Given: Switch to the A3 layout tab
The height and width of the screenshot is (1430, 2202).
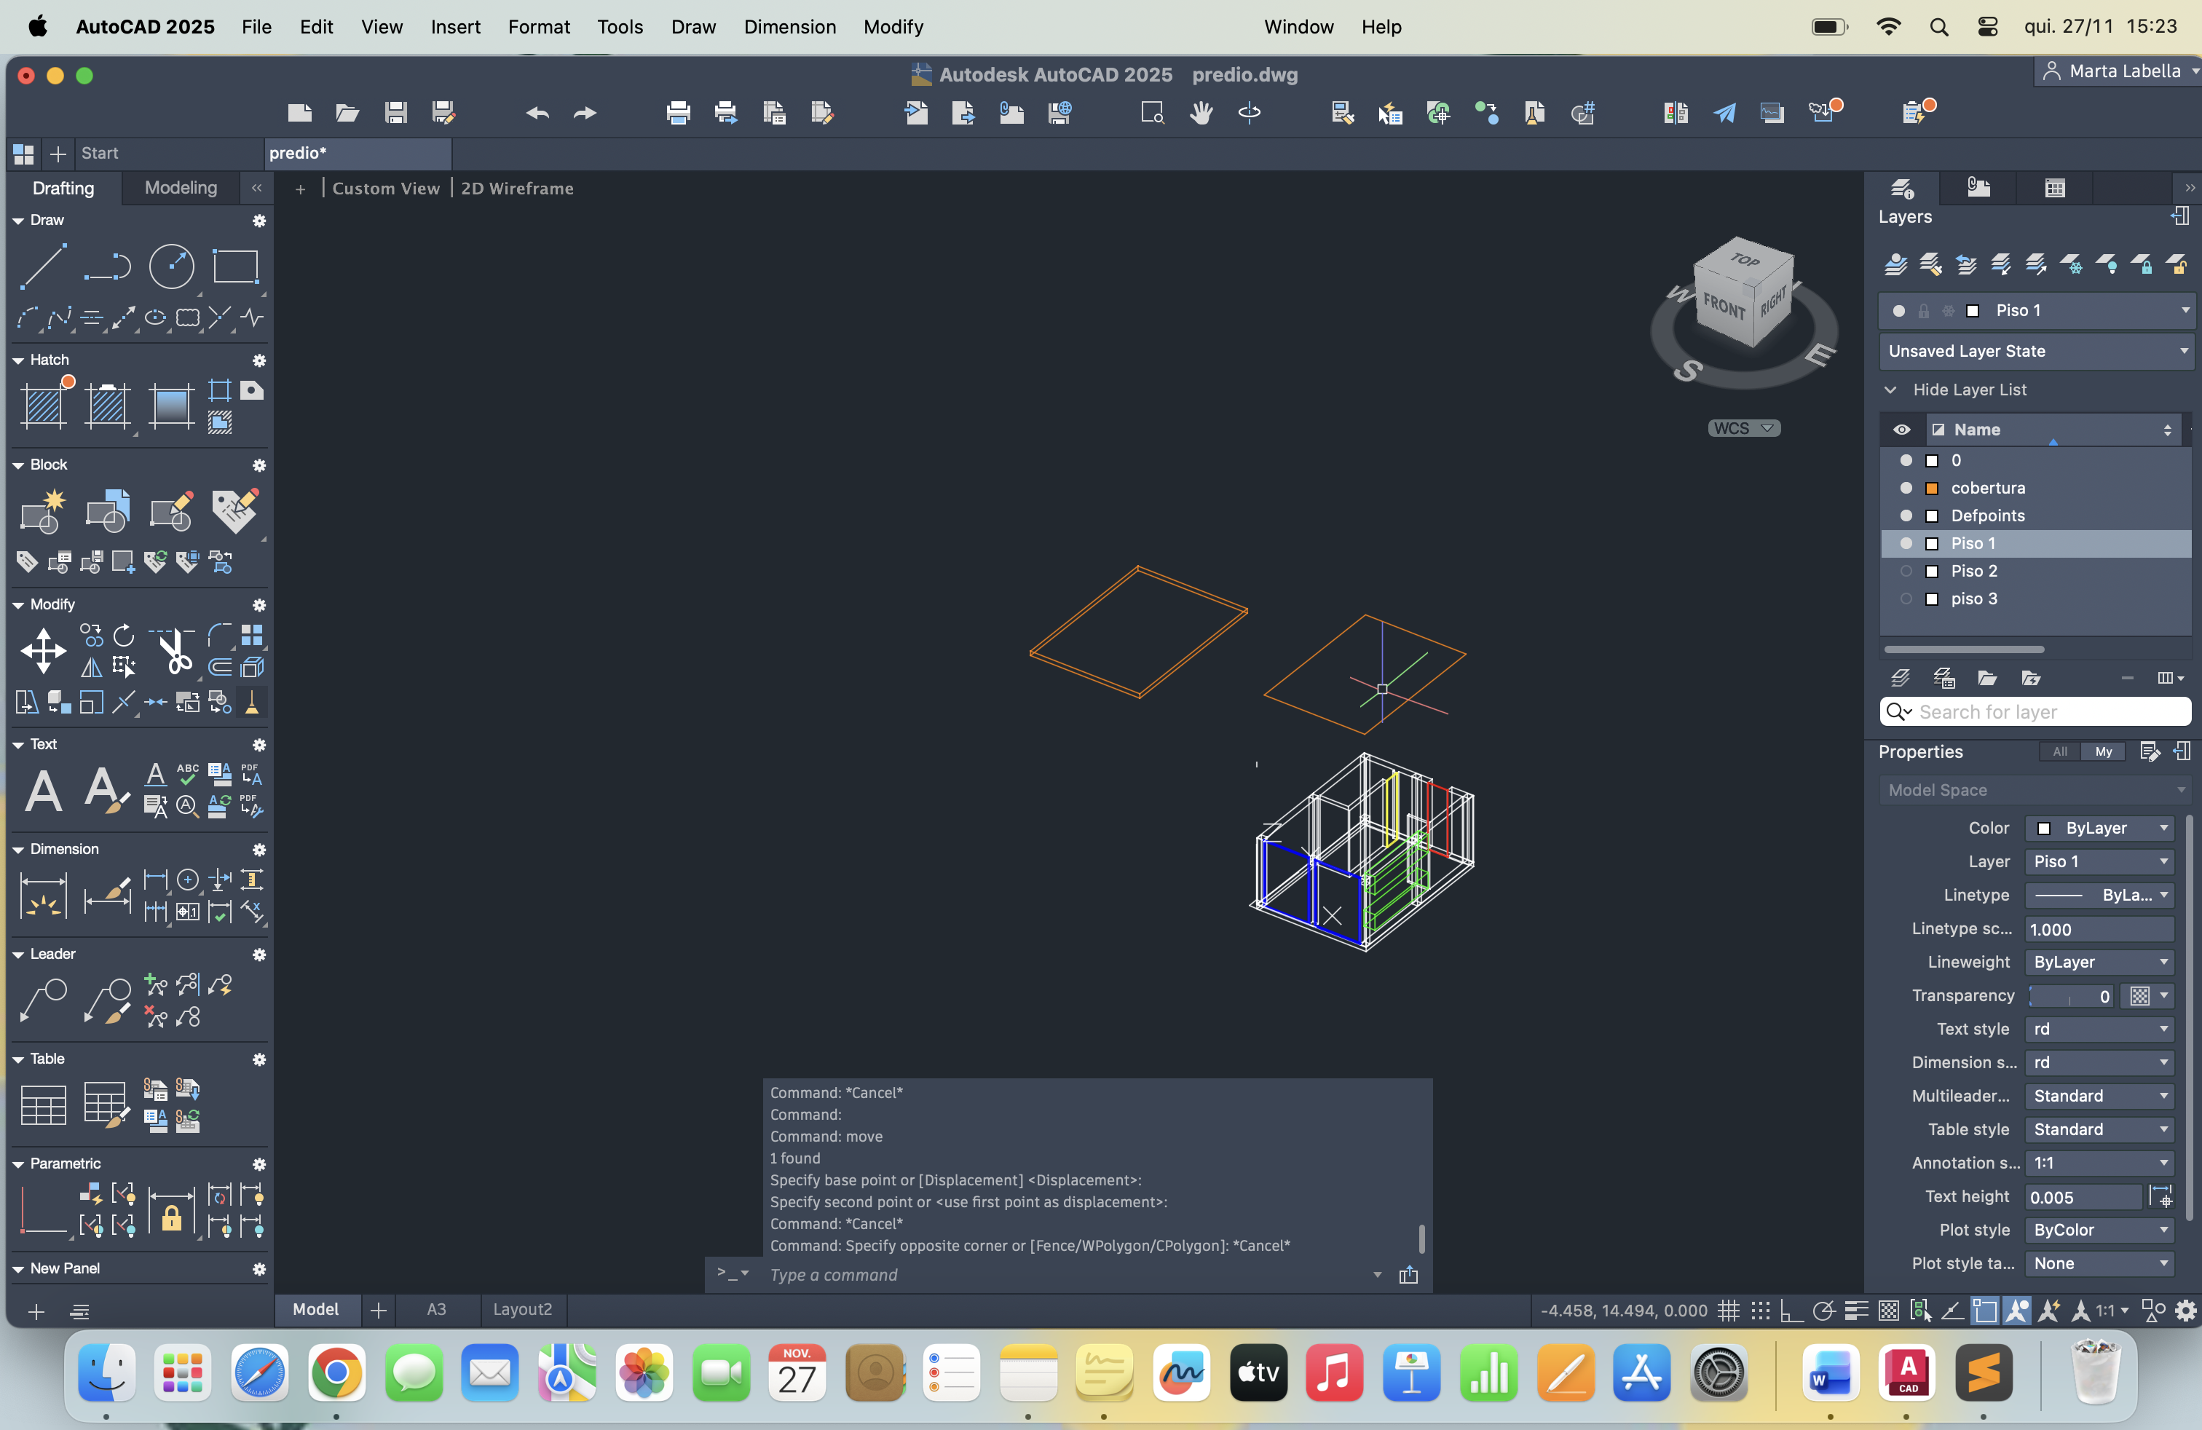Looking at the screenshot, I should tap(435, 1309).
